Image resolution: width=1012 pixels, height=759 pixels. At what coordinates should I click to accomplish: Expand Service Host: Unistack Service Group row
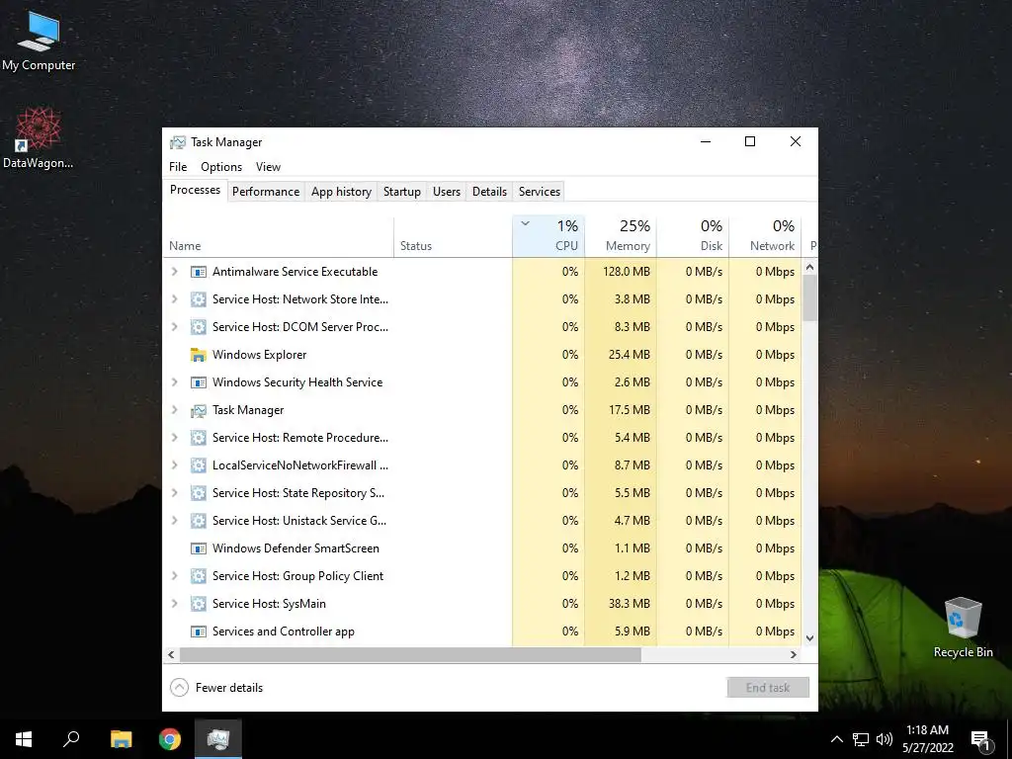tap(174, 521)
